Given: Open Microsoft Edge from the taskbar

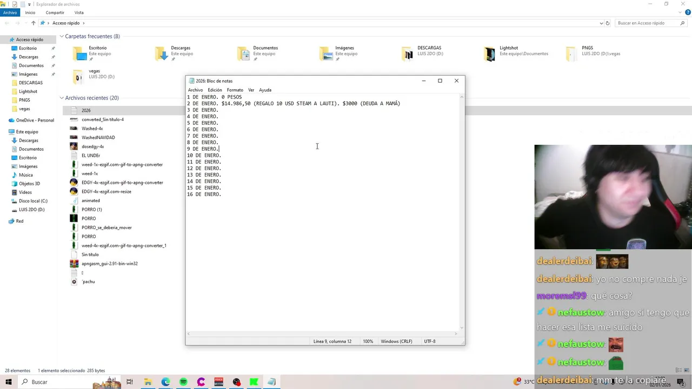Looking at the screenshot, I should tap(165, 382).
